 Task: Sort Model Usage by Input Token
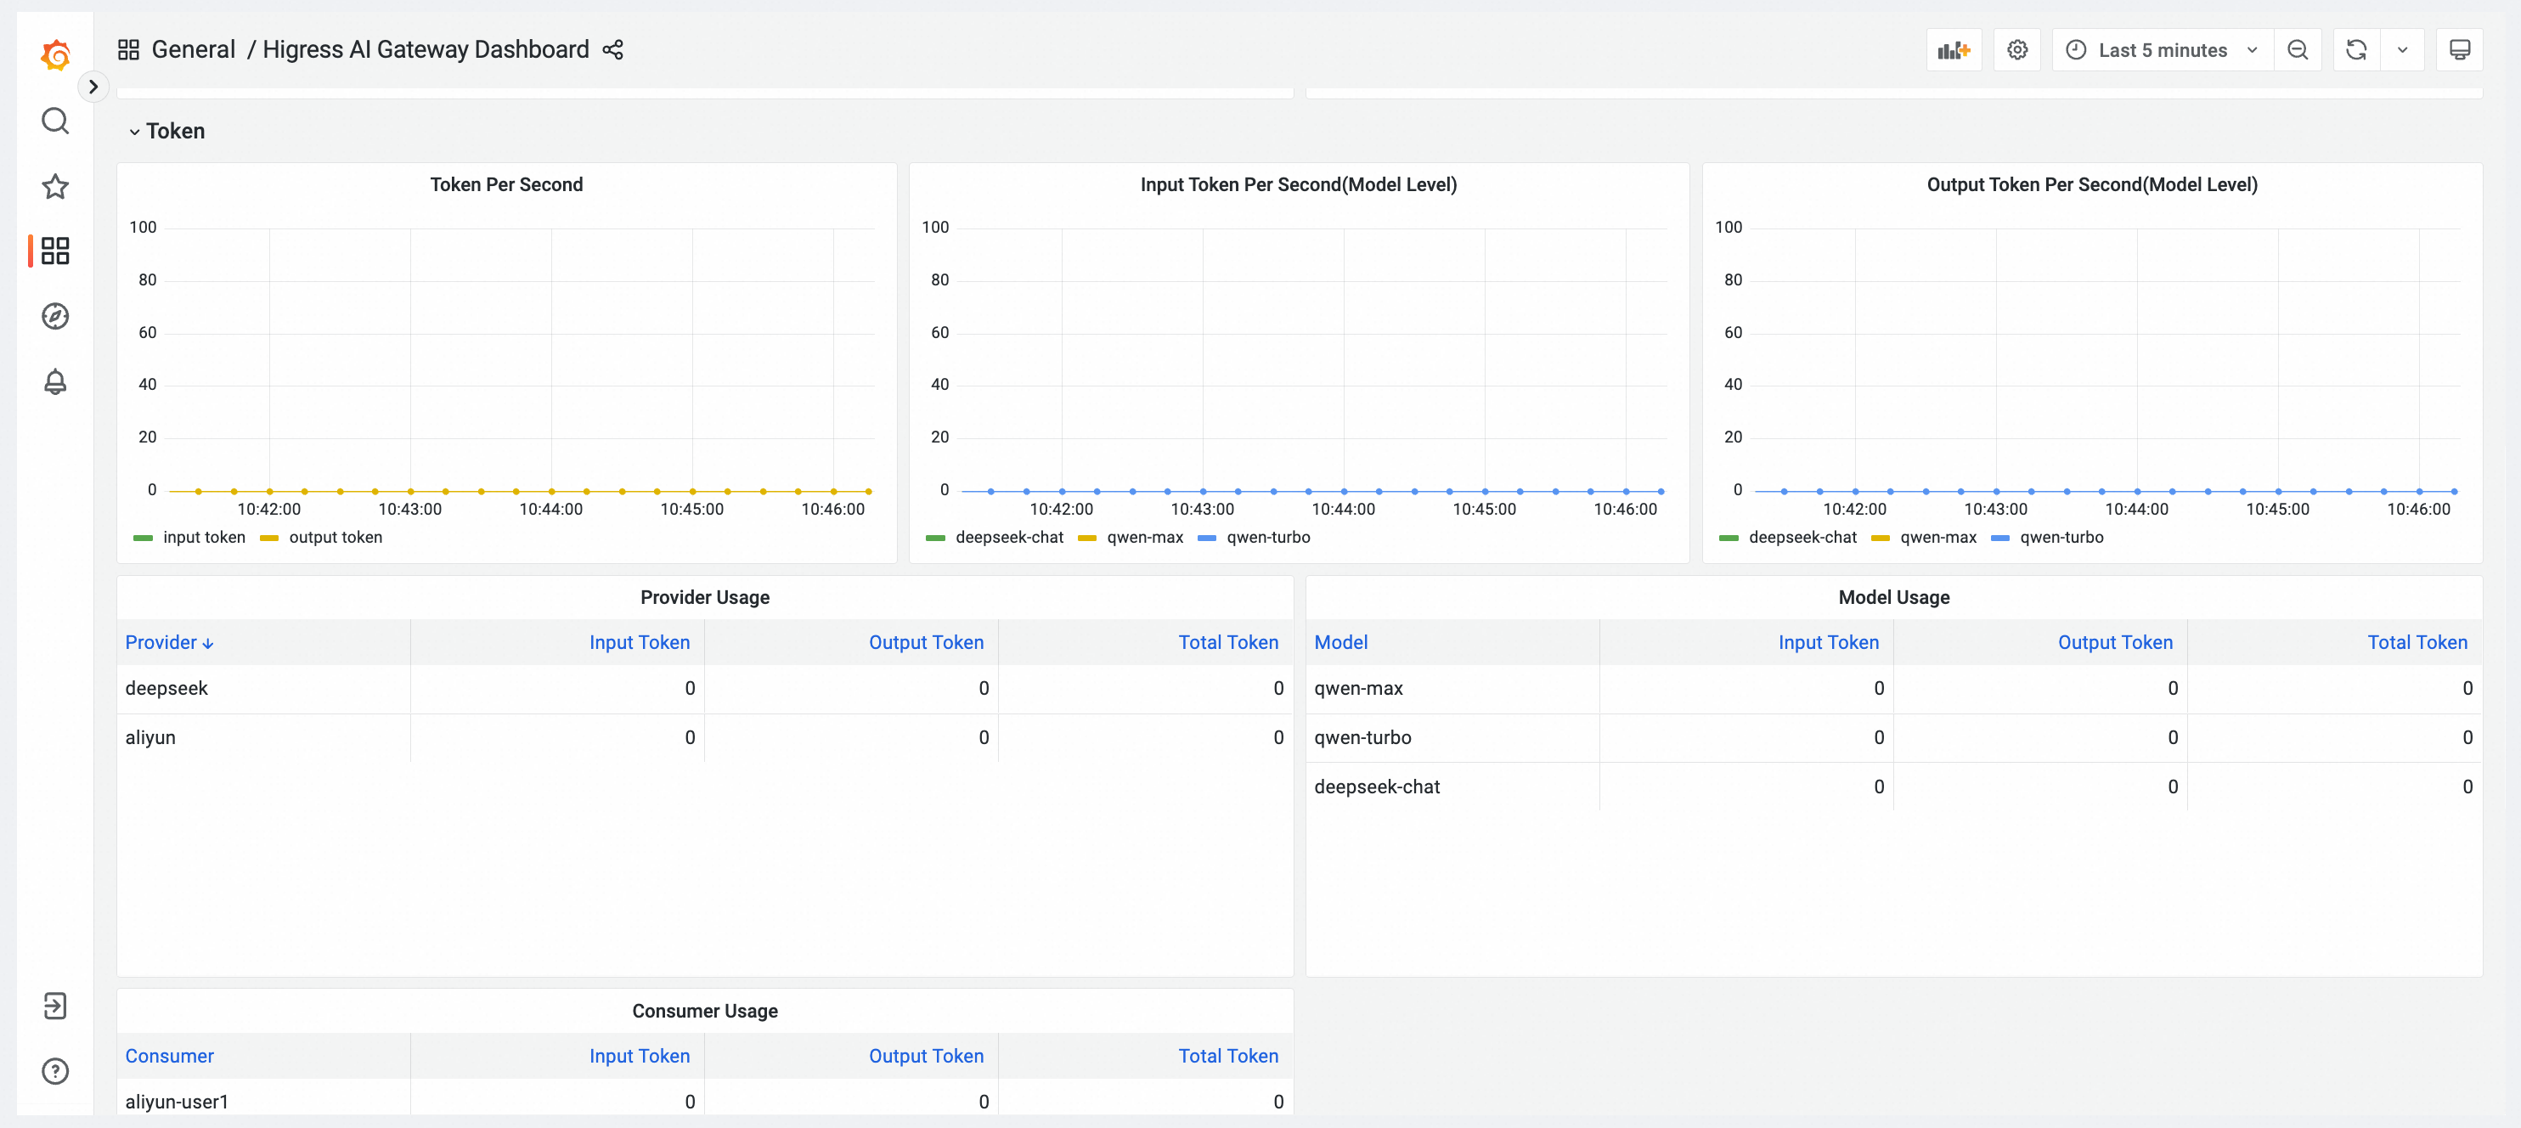click(1828, 642)
